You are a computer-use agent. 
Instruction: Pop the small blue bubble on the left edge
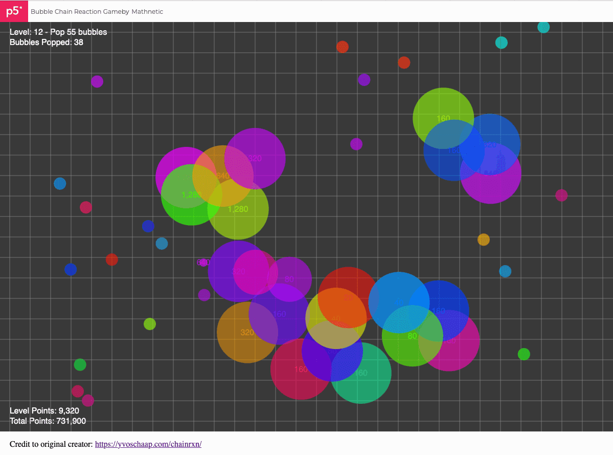[x=60, y=183]
